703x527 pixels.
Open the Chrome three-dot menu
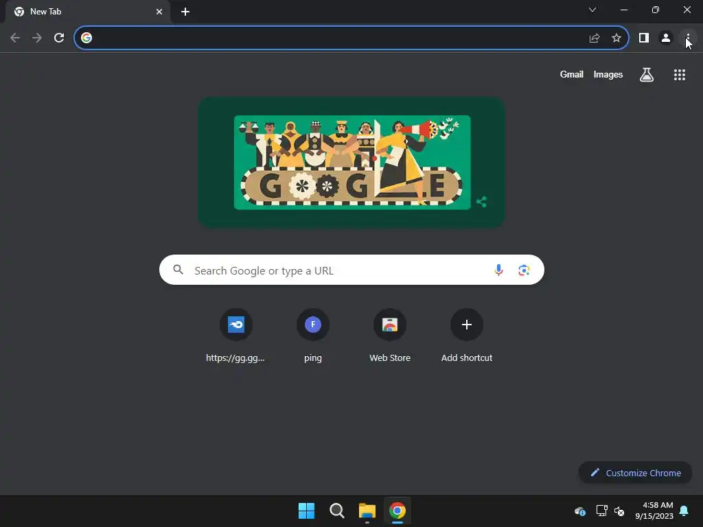688,38
